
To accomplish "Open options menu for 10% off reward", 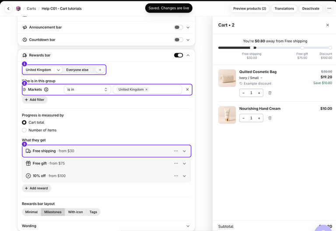I will click(x=176, y=176).
